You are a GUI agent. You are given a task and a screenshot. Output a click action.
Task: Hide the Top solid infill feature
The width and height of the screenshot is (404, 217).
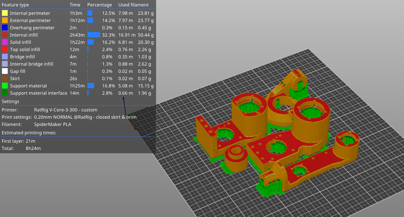(25, 49)
